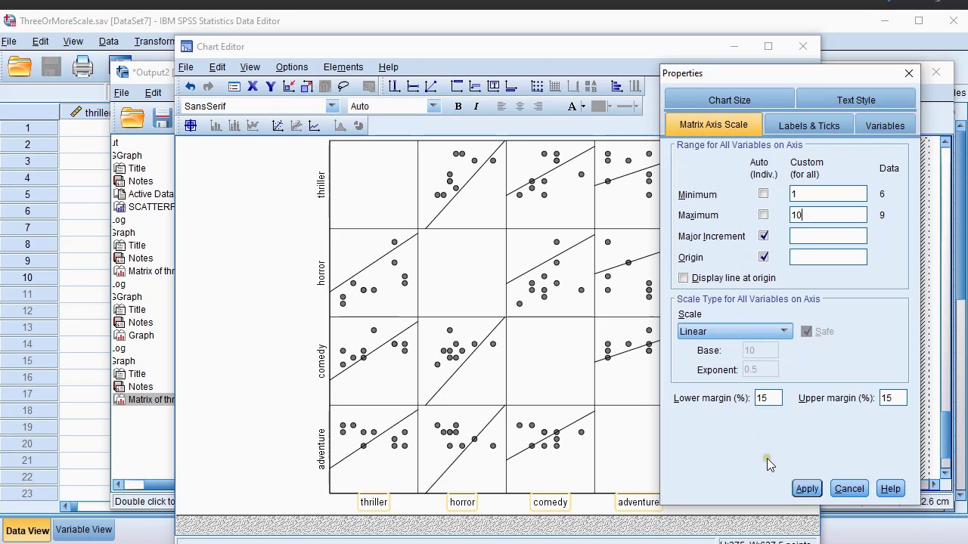Image resolution: width=968 pixels, height=544 pixels.
Task: Toggle Auto checkbox for Minimum
Action: pyautogui.click(x=763, y=194)
